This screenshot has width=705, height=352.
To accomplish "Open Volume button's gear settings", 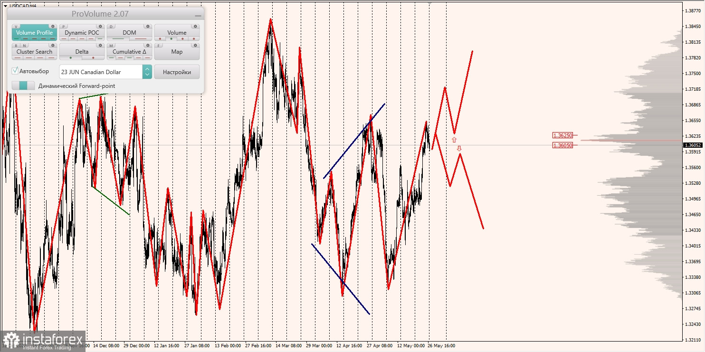I will point(195,26).
